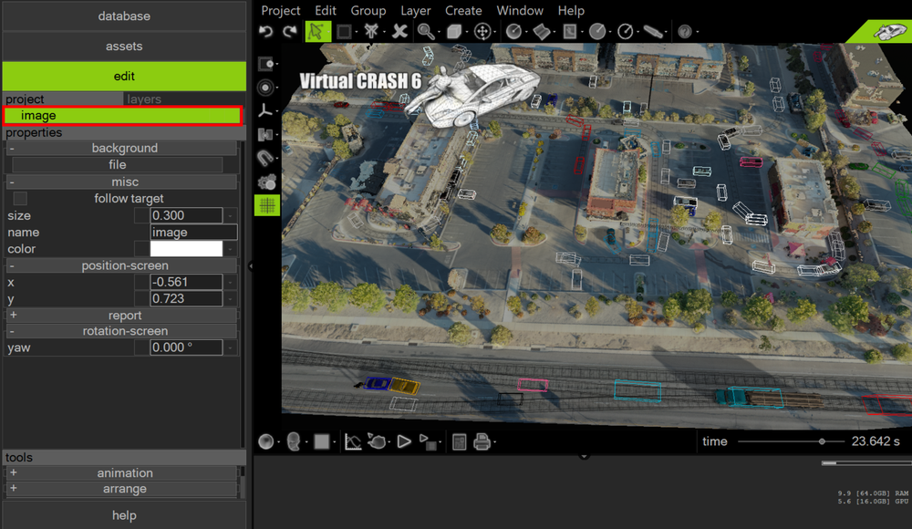Select the magnifier zoom tool
The height and width of the screenshot is (529, 912).
point(426,31)
